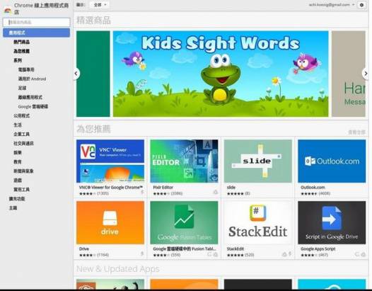Open the Pixlr Editor app tile

(x=184, y=161)
